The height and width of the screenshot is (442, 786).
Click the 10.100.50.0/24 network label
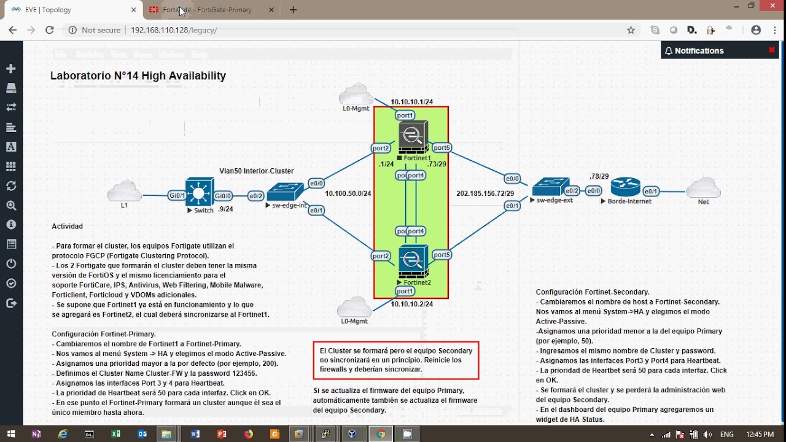pos(348,193)
